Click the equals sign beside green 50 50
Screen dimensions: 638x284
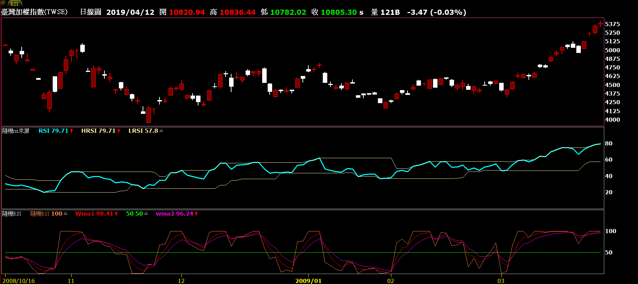[146, 214]
